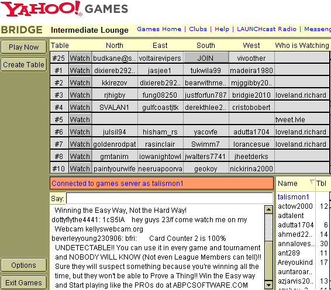331x290 pixels.
Task: Click the Yahoo! Games logo
Action: pos(64,8)
